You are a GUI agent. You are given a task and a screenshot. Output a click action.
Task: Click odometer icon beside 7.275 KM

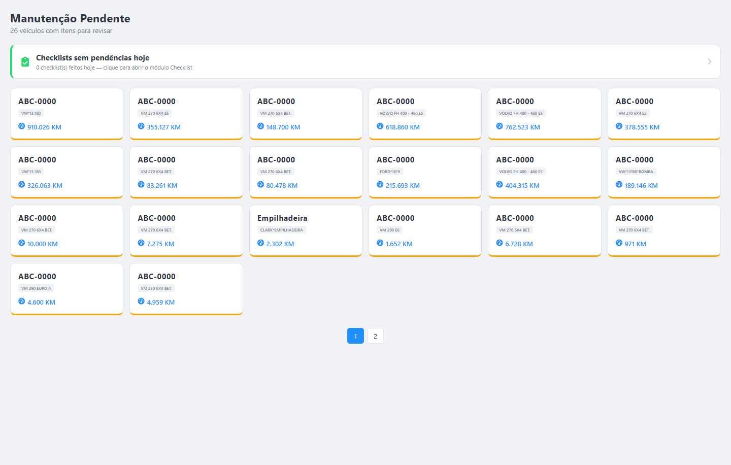tap(141, 243)
